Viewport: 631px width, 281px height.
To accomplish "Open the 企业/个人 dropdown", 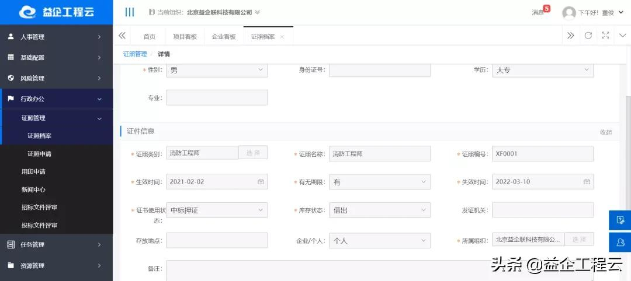I will (380, 241).
